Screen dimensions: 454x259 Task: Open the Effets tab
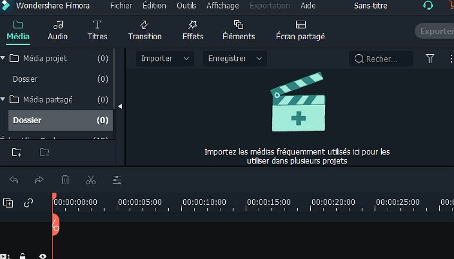[193, 31]
